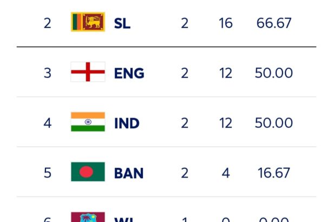Click rank number 3 in the standings

tap(47, 73)
